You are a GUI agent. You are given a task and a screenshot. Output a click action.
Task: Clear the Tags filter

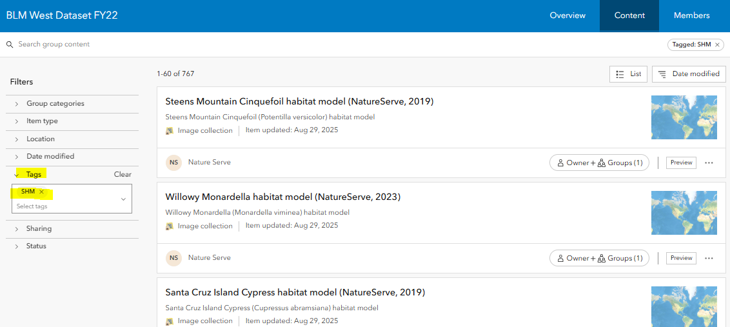point(123,174)
